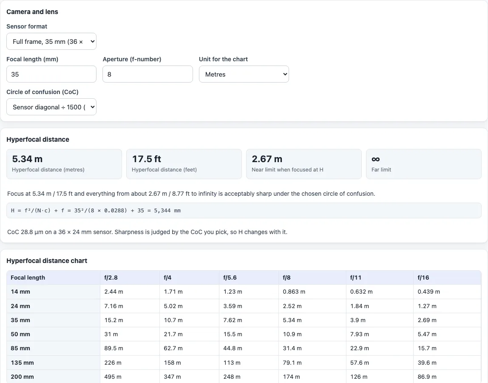This screenshot has height=383, width=488.
Task: Click into the Focal length (mm) field
Action: (51, 74)
